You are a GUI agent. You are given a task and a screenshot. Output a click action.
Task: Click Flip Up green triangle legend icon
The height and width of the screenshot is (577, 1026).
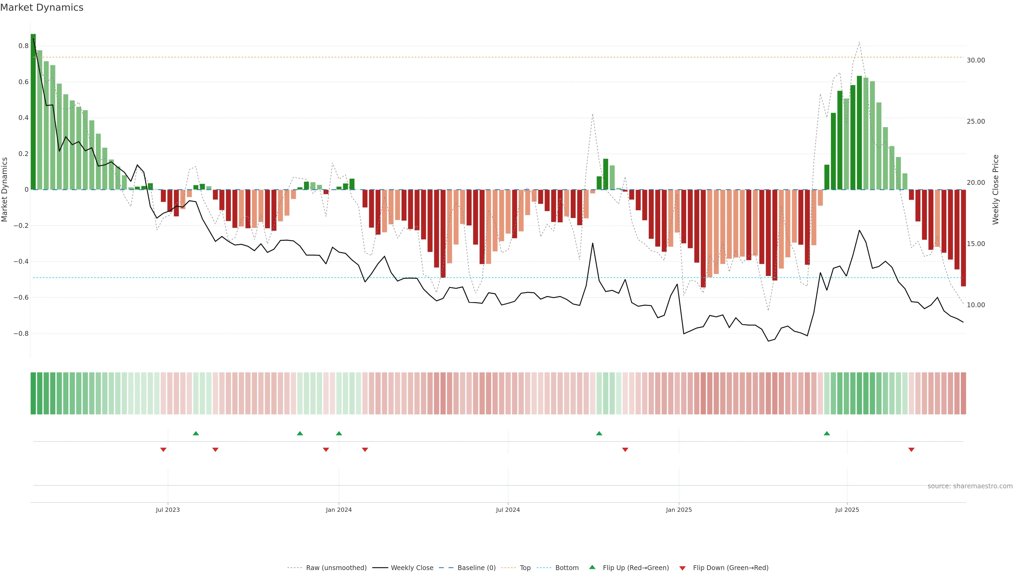pos(592,567)
